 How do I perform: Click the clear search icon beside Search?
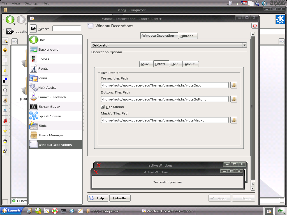pos(33,29)
